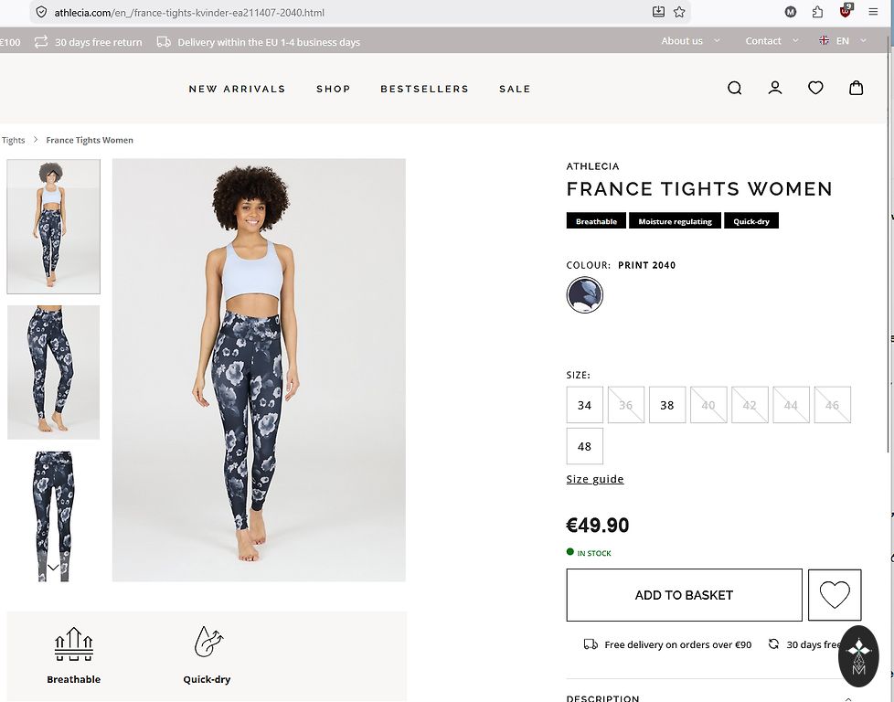The image size is (894, 702).
Task: Expand the Contact dropdown
Action: click(x=771, y=41)
